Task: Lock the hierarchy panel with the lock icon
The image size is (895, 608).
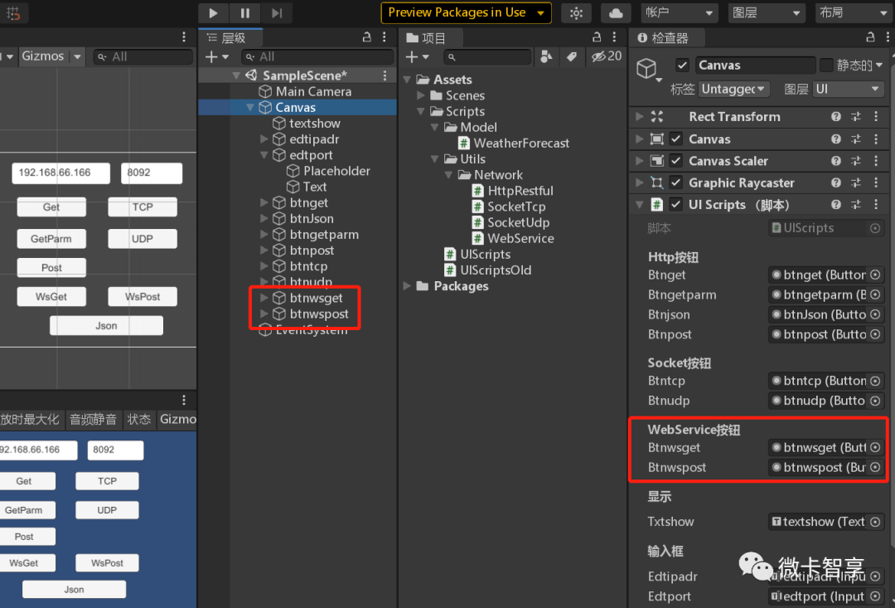Action: pos(367,37)
